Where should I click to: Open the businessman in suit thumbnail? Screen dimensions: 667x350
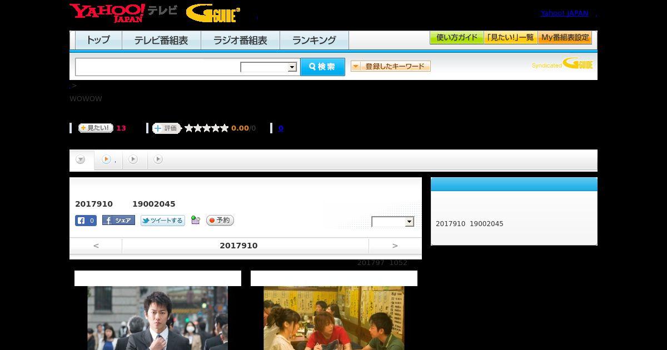coord(158,318)
